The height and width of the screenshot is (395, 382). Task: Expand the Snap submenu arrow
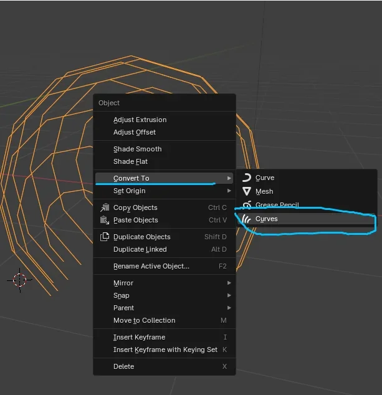[229, 295]
